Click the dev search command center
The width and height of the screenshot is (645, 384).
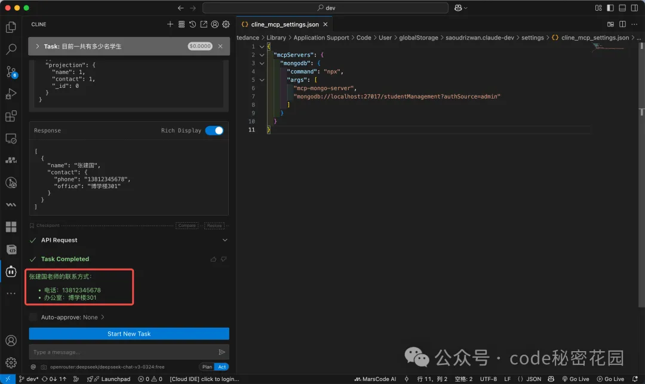pos(325,8)
